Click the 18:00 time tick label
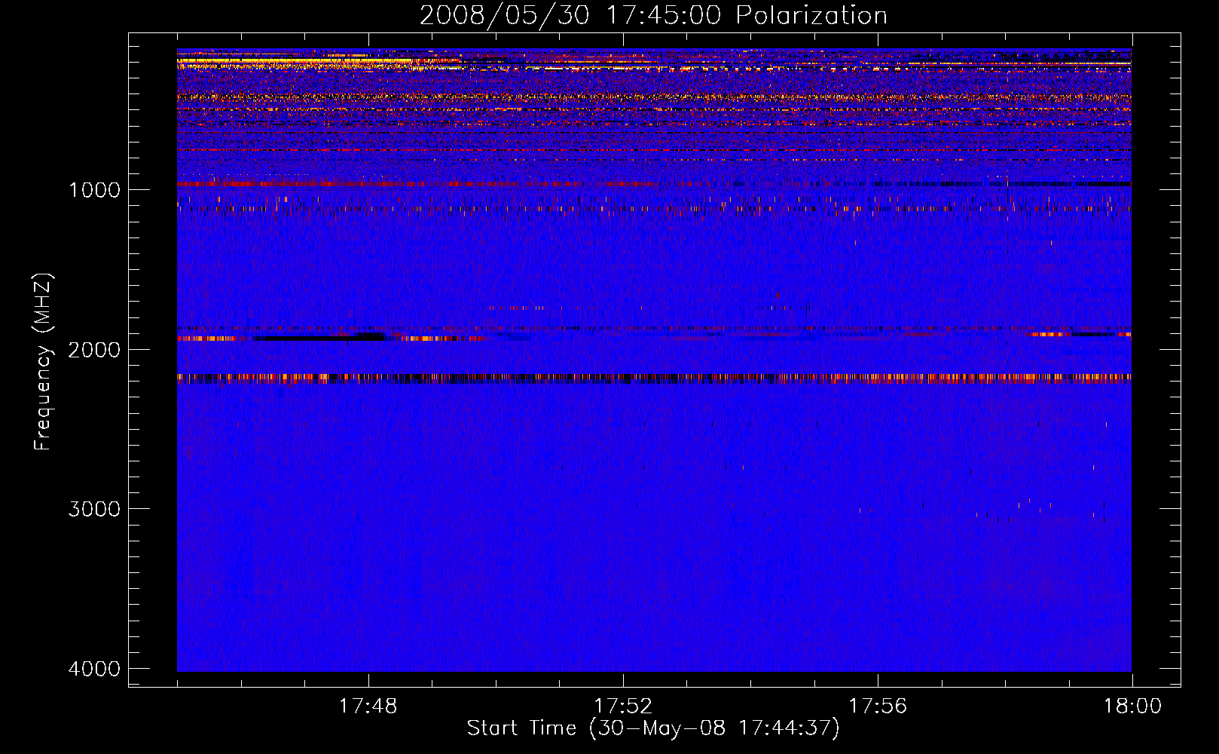This screenshot has width=1219, height=754. pos(1132,706)
